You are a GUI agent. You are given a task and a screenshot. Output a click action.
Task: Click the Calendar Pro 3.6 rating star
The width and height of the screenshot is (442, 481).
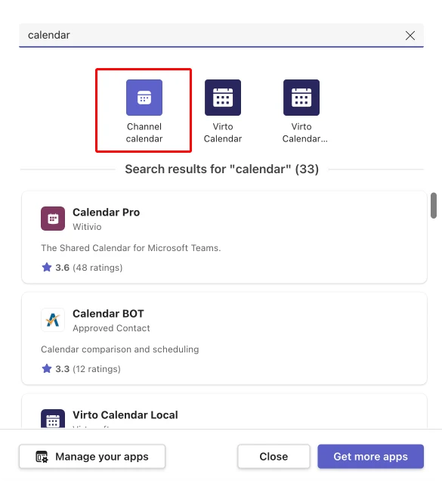click(47, 267)
